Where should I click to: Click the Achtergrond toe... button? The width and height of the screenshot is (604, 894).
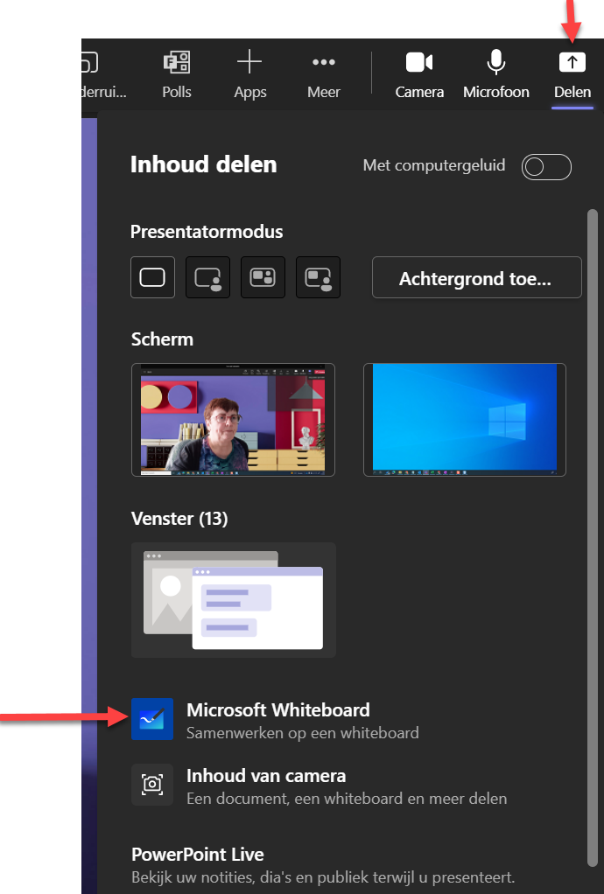pyautogui.click(x=477, y=277)
